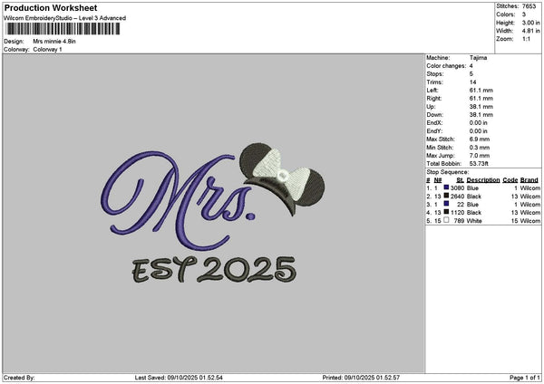Click code '15' for the White row
Screen dimensions: 544x384
pos(514,221)
